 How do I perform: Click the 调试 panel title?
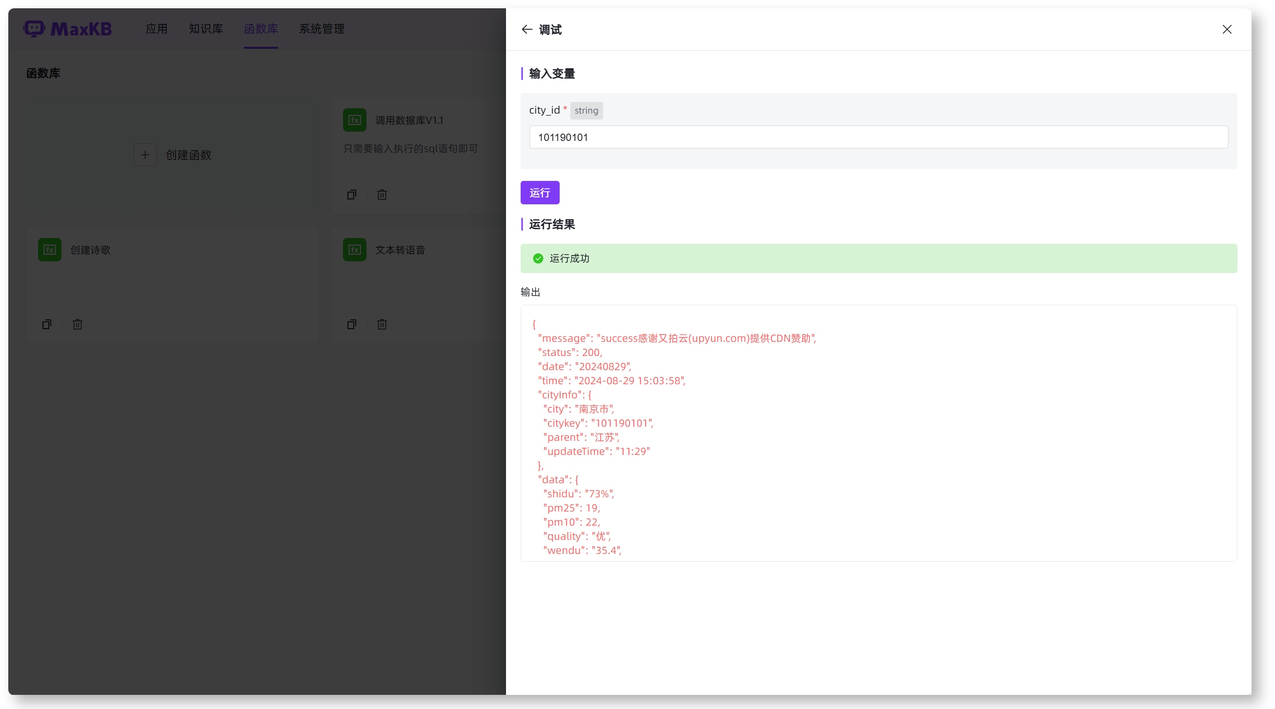click(550, 30)
